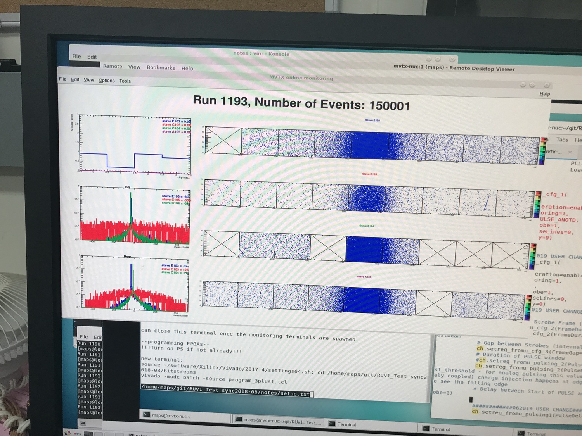Select the Stave A105 hit map plot
This screenshot has width=582, height=436.
tap(364, 300)
